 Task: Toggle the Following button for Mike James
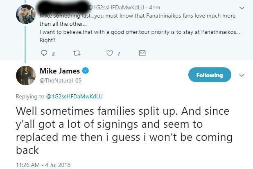pyautogui.click(x=209, y=75)
